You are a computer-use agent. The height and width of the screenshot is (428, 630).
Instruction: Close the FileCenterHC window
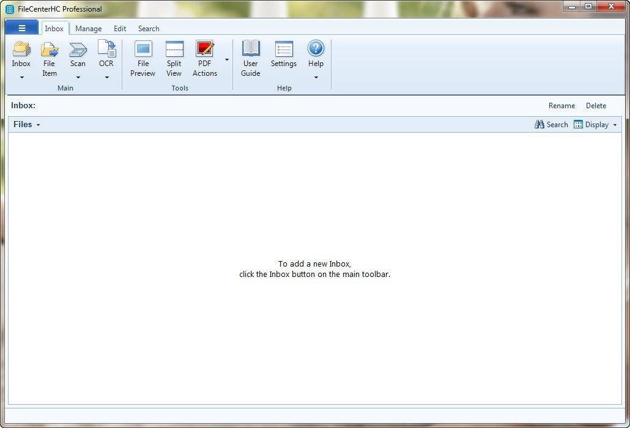pos(611,7)
